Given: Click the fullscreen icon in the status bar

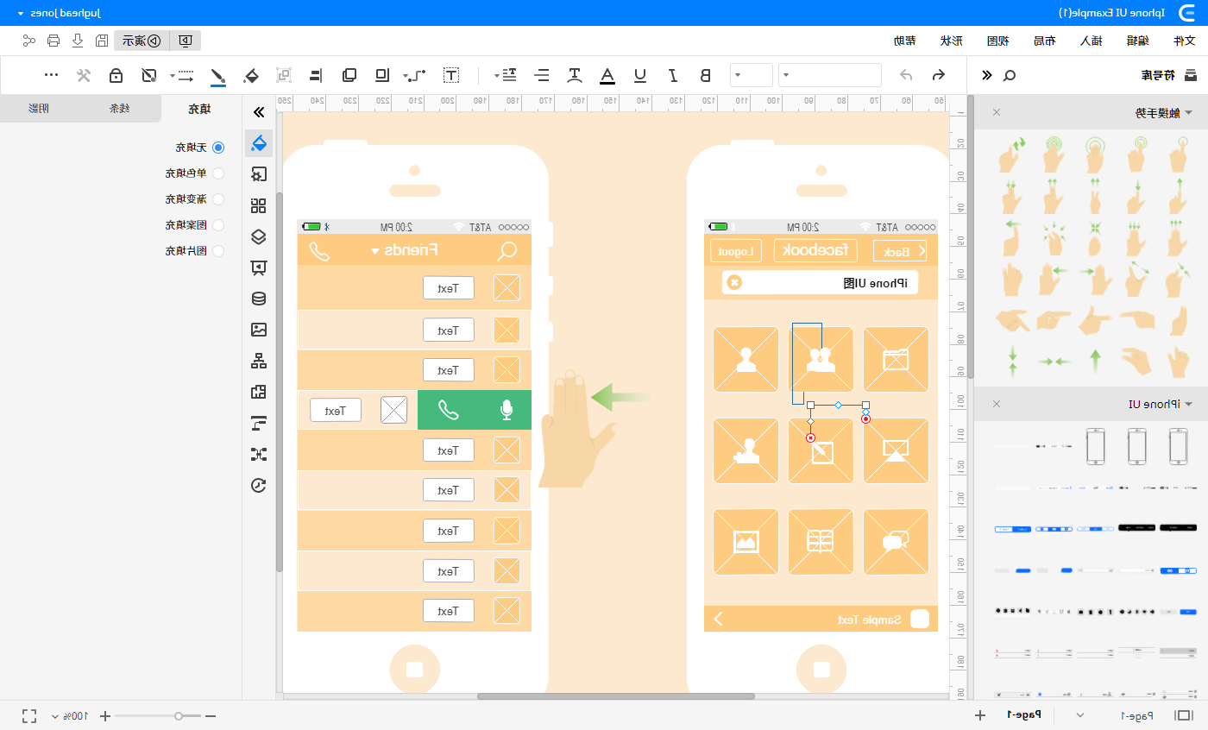Looking at the screenshot, I should (29, 715).
